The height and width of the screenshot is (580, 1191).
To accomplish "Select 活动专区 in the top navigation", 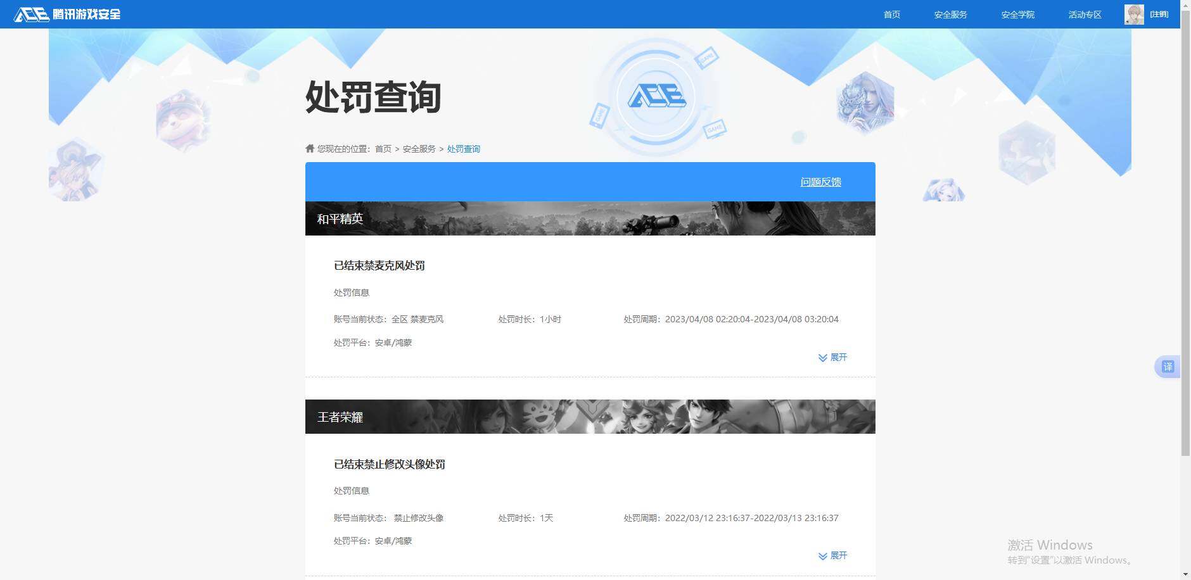I will click(x=1084, y=14).
